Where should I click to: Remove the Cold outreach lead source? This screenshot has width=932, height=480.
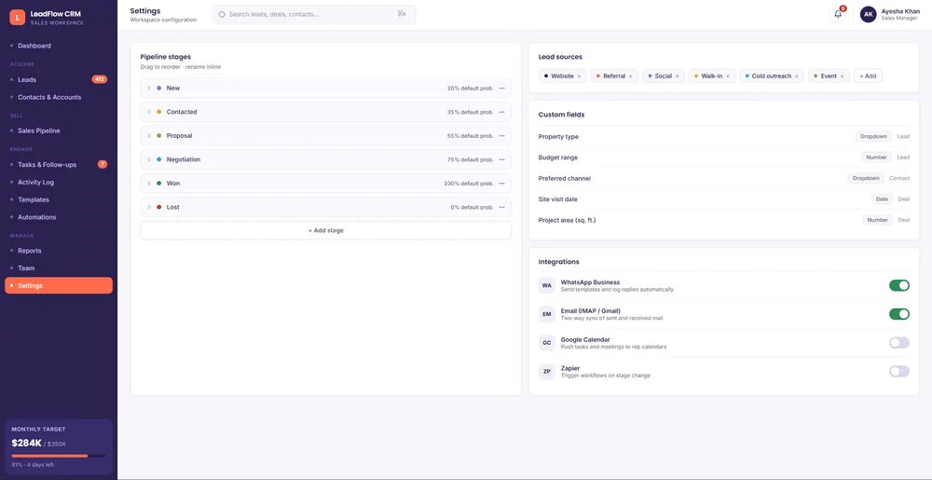coord(797,76)
